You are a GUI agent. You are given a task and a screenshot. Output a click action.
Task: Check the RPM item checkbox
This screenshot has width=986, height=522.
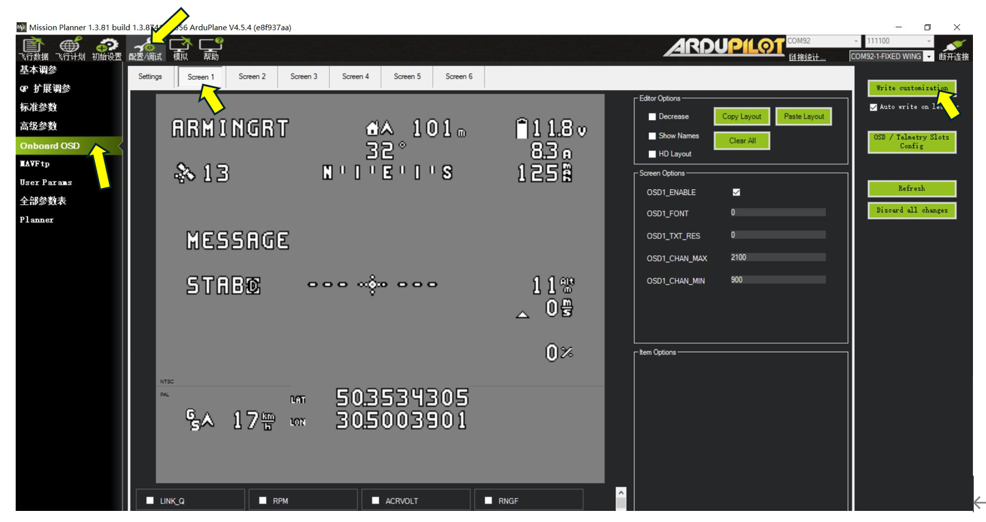[263, 500]
